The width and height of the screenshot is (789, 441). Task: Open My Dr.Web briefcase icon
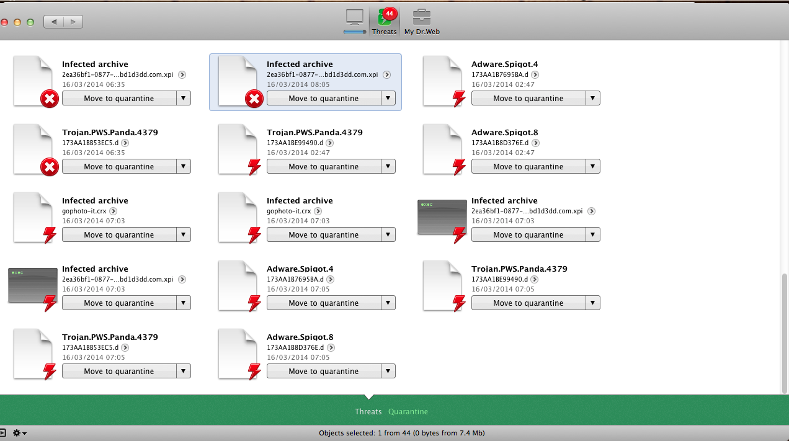coord(422,22)
